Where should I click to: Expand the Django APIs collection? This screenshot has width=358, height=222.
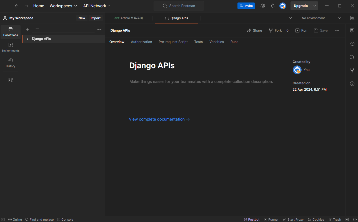(27, 39)
